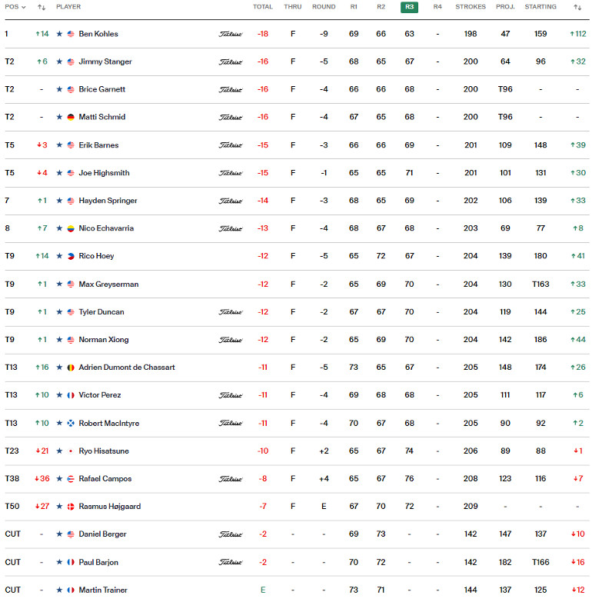
Task: Click the PROJ. column header
Action: coord(505,7)
